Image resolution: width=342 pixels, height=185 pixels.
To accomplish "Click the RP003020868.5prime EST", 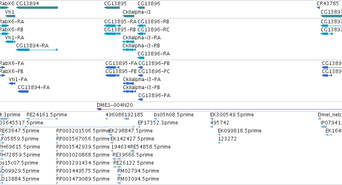I will click(57, 159).
